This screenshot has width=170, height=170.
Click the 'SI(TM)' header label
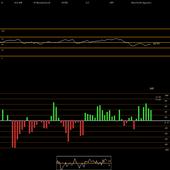pos(65,3)
